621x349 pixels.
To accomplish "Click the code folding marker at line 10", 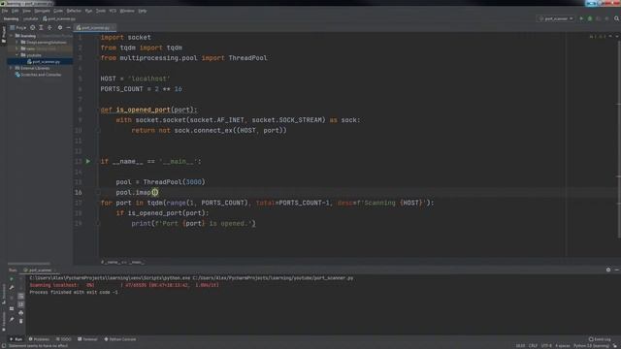I will pyautogui.click(x=98, y=130).
